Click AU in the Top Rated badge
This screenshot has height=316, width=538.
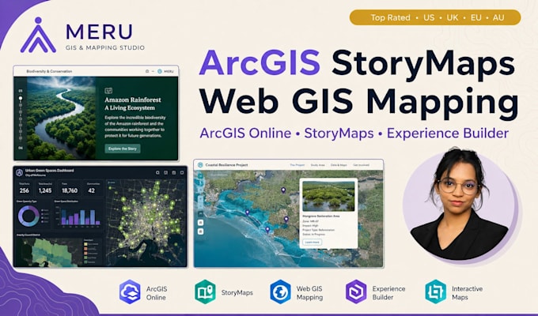tap(498, 17)
